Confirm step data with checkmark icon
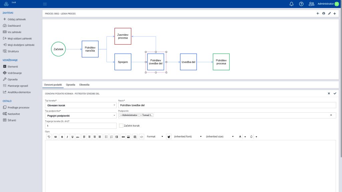Screen dimensions: 342x192 coord(335,94)
